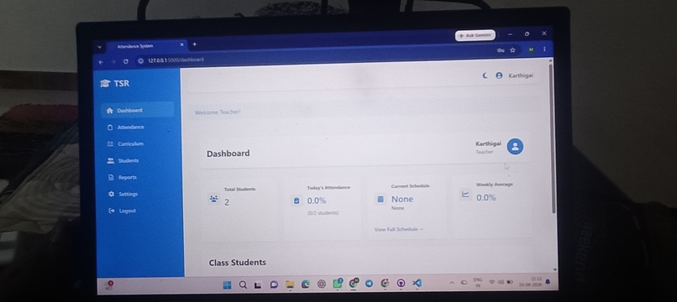Click the Dashboard heading text

pos(228,154)
